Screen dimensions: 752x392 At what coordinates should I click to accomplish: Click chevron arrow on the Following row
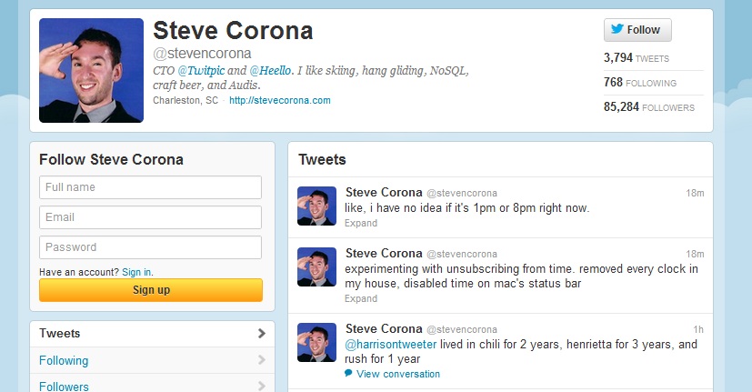click(x=261, y=360)
